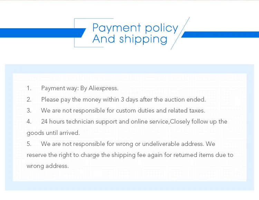The image size is (259, 200).
Task: Click the light blue panel border
Action: click(x=129, y=69)
